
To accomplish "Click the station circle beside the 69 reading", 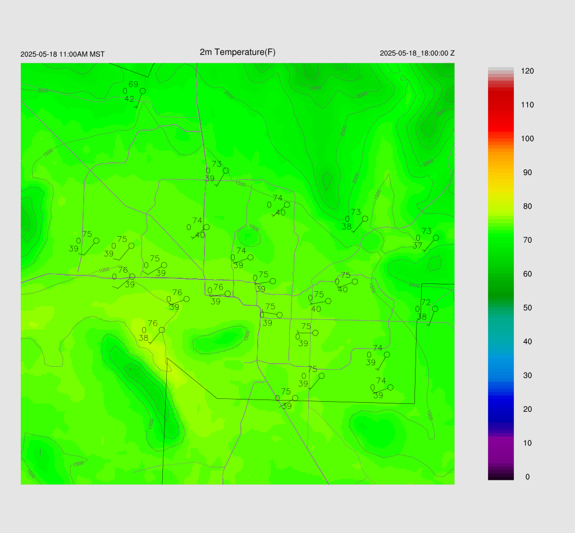I will (143, 91).
